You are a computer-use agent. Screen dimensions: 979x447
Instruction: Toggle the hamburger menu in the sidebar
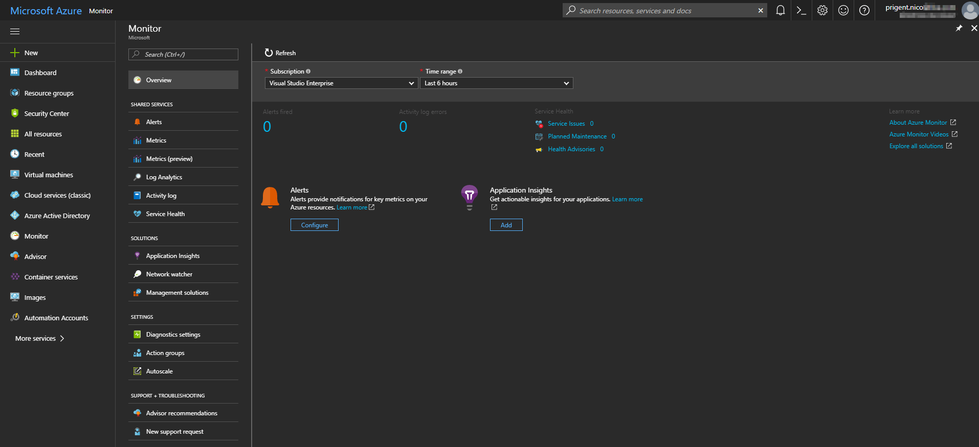click(15, 32)
